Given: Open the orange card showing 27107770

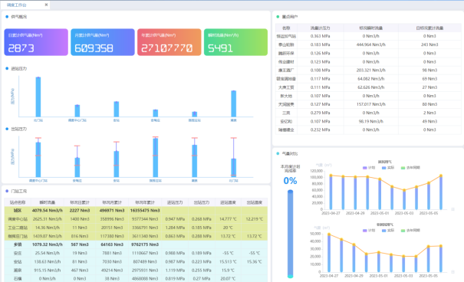Looking at the screenshot, I should point(169,42).
